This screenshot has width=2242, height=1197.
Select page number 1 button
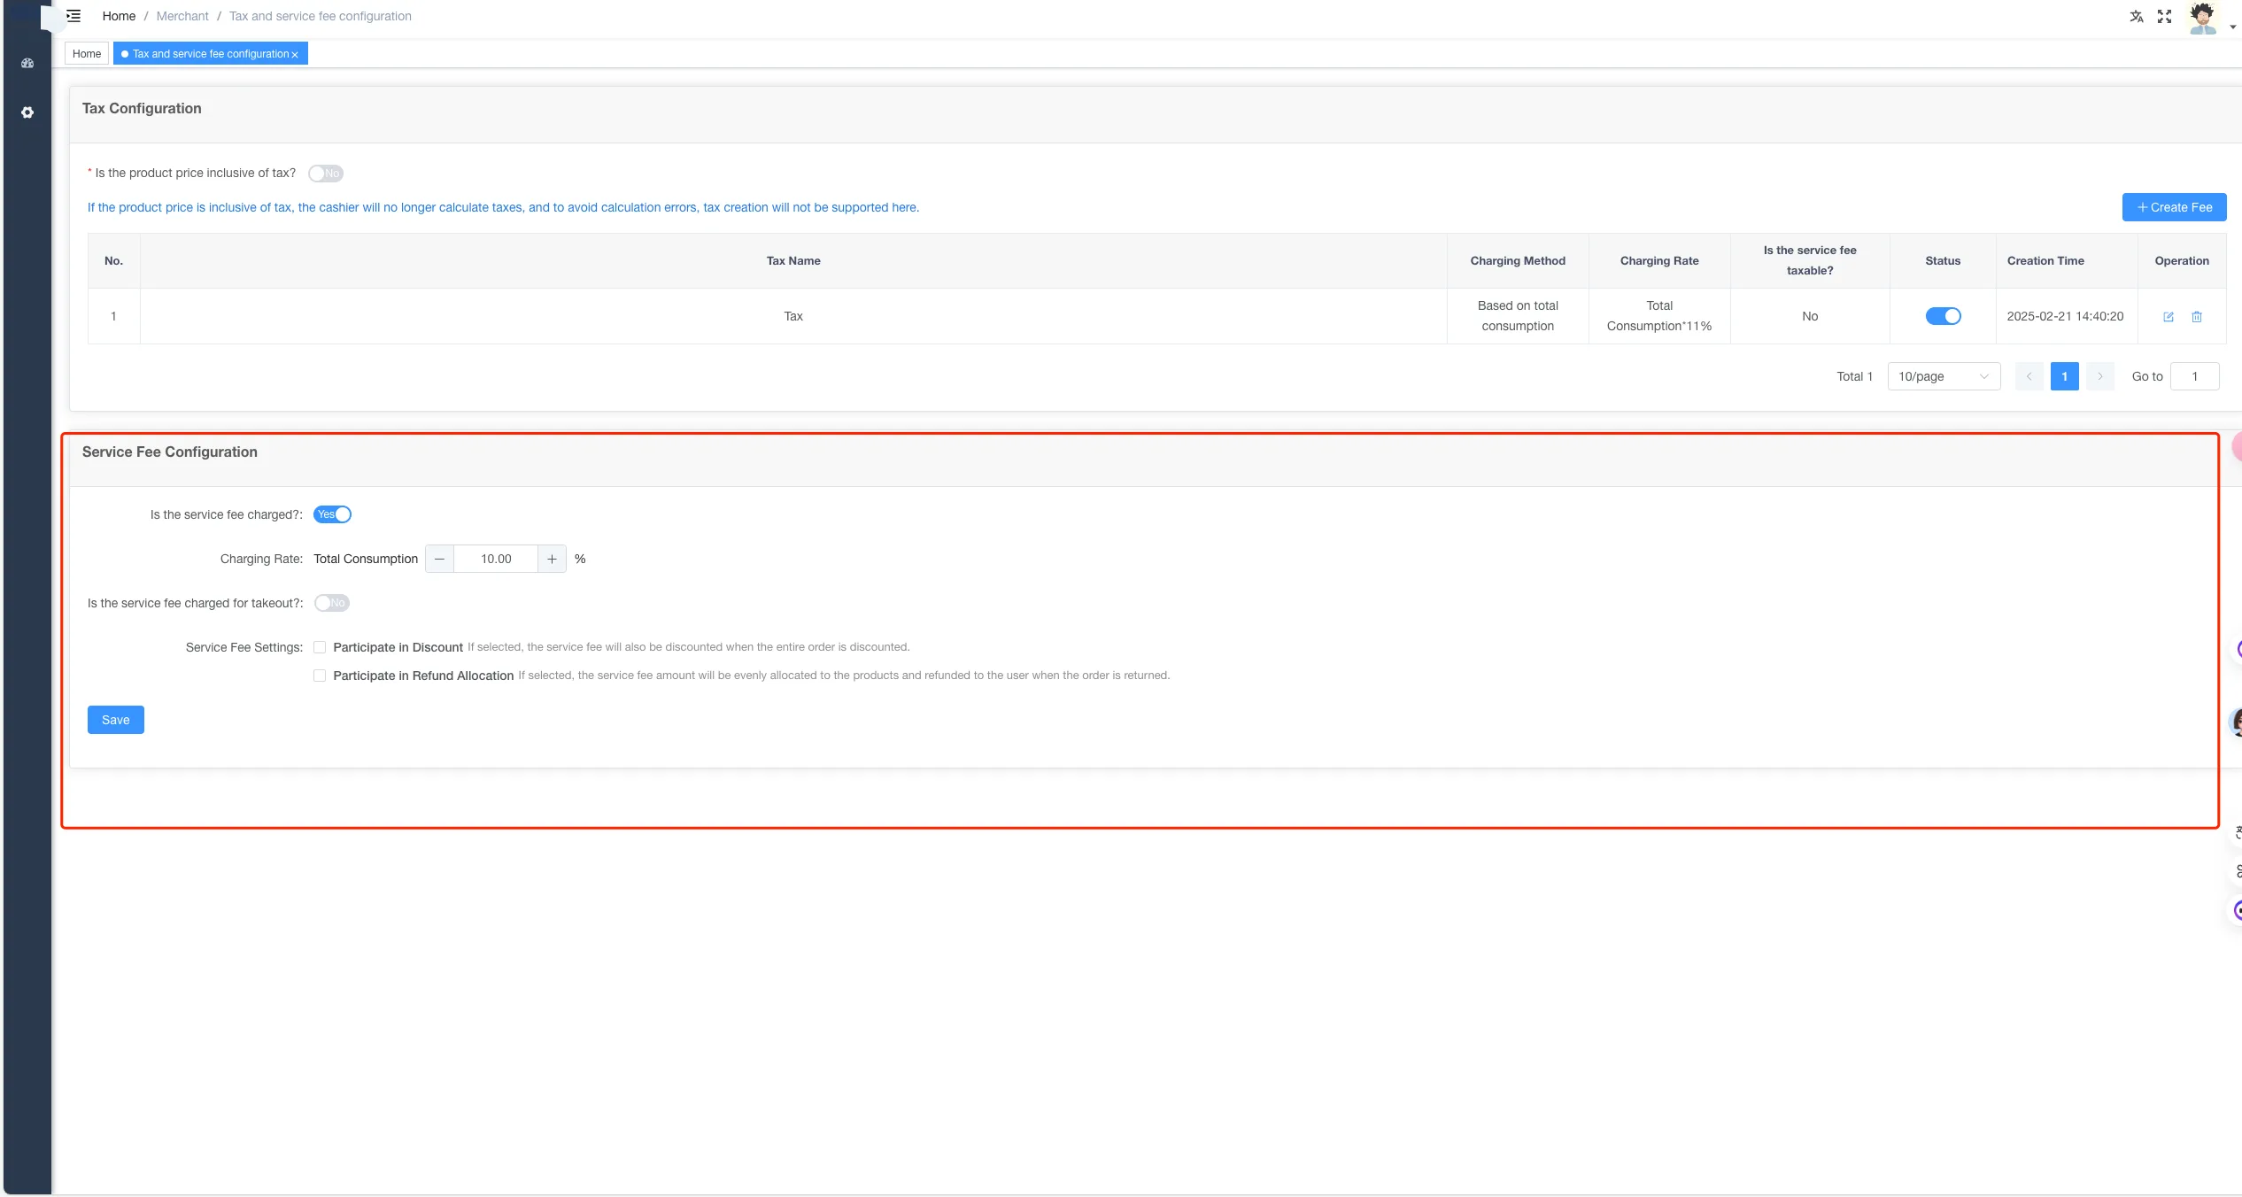[x=2064, y=376]
